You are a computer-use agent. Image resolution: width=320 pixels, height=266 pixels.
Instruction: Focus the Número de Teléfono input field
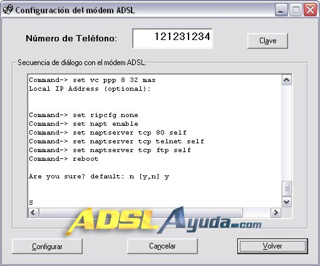point(173,38)
